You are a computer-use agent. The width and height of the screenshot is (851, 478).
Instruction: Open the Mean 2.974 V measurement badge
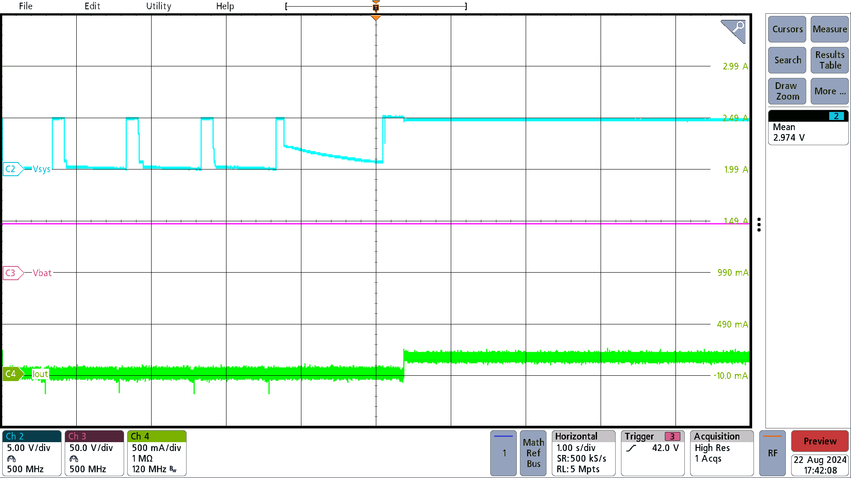coord(808,131)
